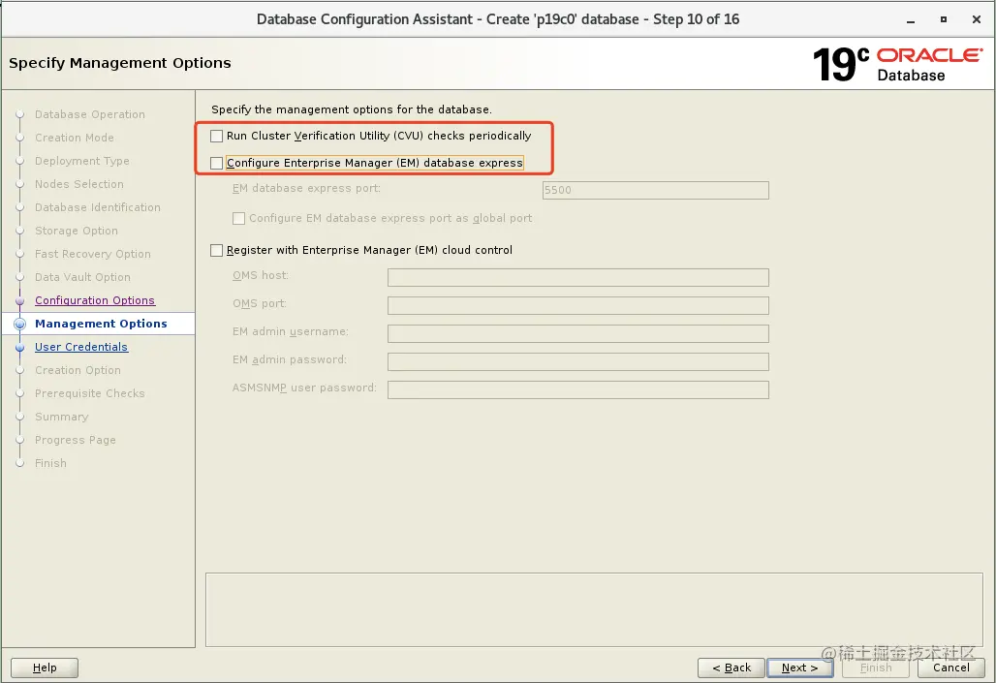Click the Storage Option step

[x=77, y=231]
